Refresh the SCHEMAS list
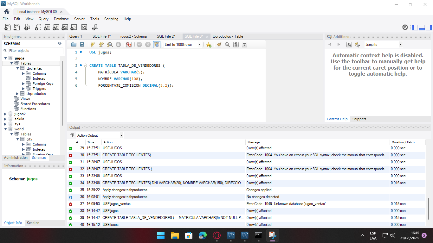This screenshot has height=243, width=433. pyautogui.click(x=60, y=44)
